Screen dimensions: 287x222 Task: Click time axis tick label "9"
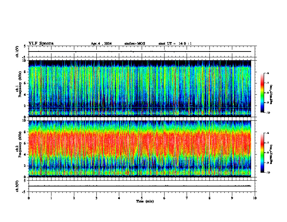point(232,198)
